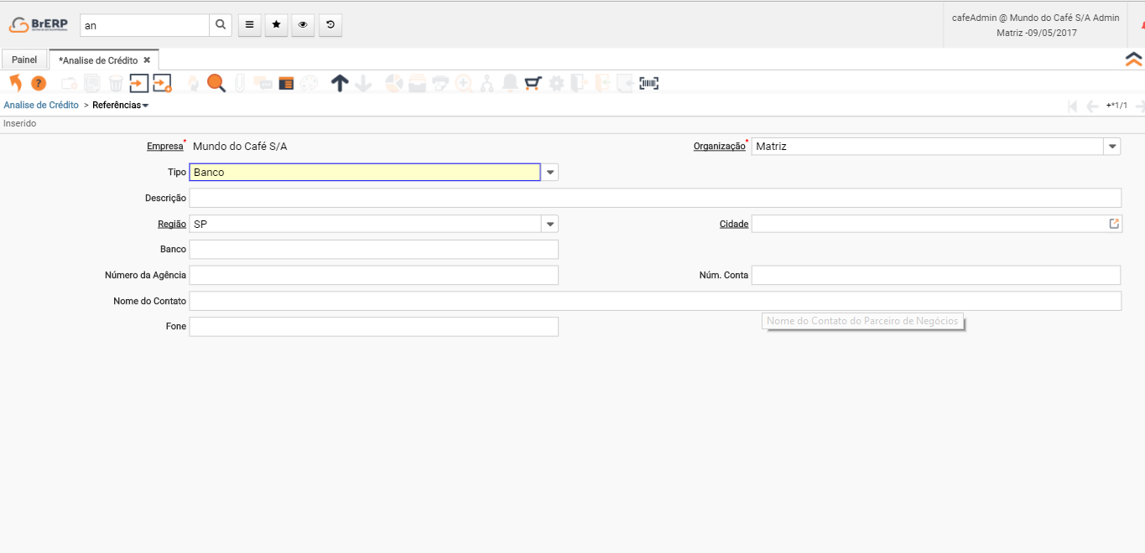1145x553 pixels.
Task: Open help via the orange question mark icon
Action: pos(39,83)
